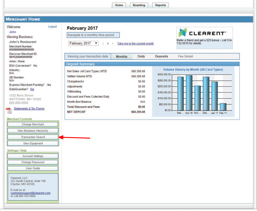
Task: Open the Statements PDF icon
Action: pos(9,111)
